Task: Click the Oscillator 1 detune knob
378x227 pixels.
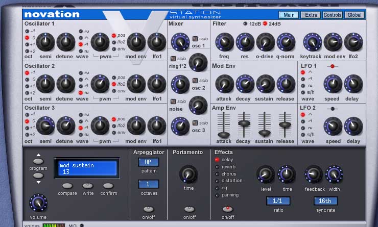Action: click(65, 42)
